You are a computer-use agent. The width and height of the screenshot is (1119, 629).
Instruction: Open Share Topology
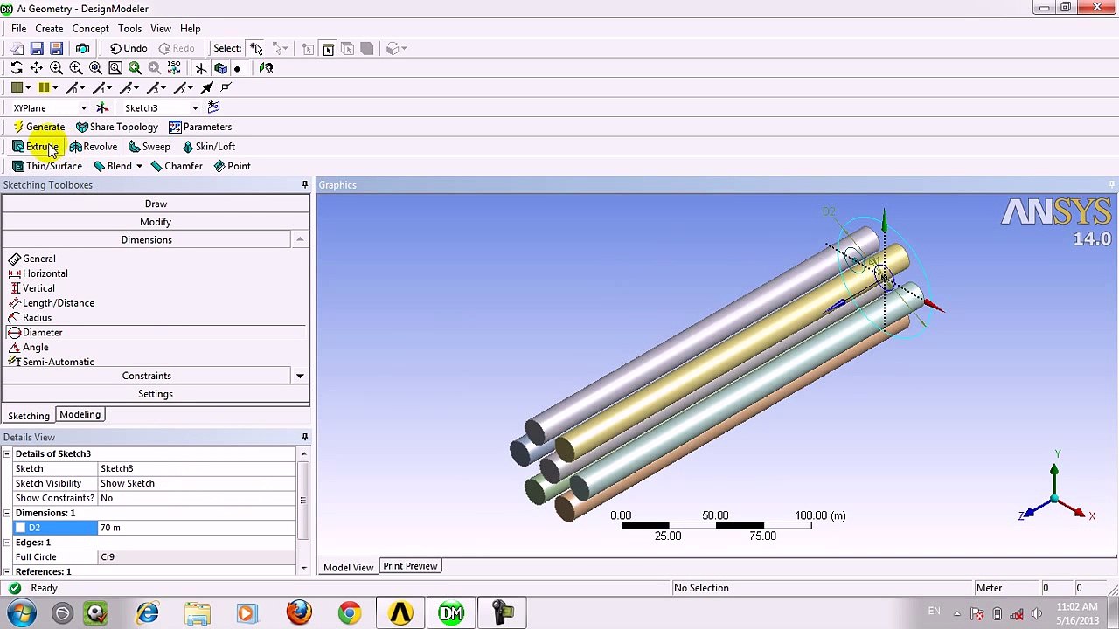(116, 127)
